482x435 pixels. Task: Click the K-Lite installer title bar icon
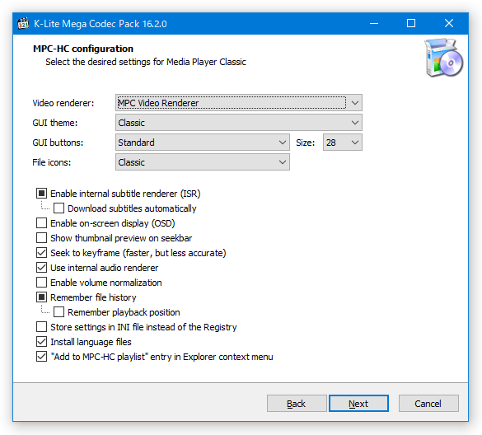(x=23, y=23)
